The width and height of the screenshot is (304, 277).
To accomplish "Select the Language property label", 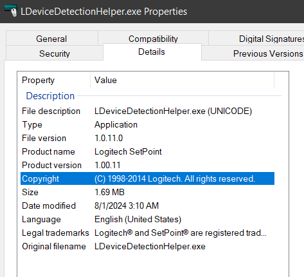I will pyautogui.click(x=41, y=220).
